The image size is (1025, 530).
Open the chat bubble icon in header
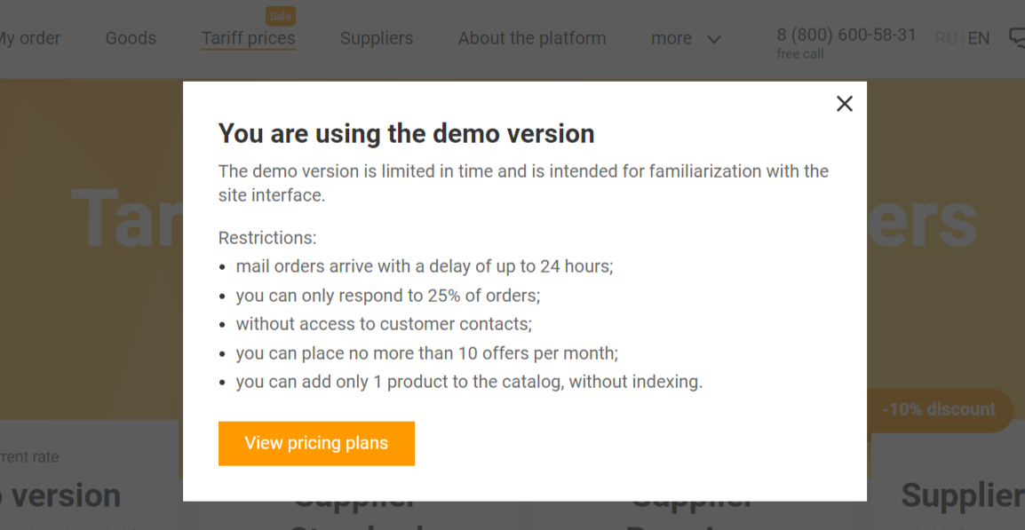(1017, 37)
